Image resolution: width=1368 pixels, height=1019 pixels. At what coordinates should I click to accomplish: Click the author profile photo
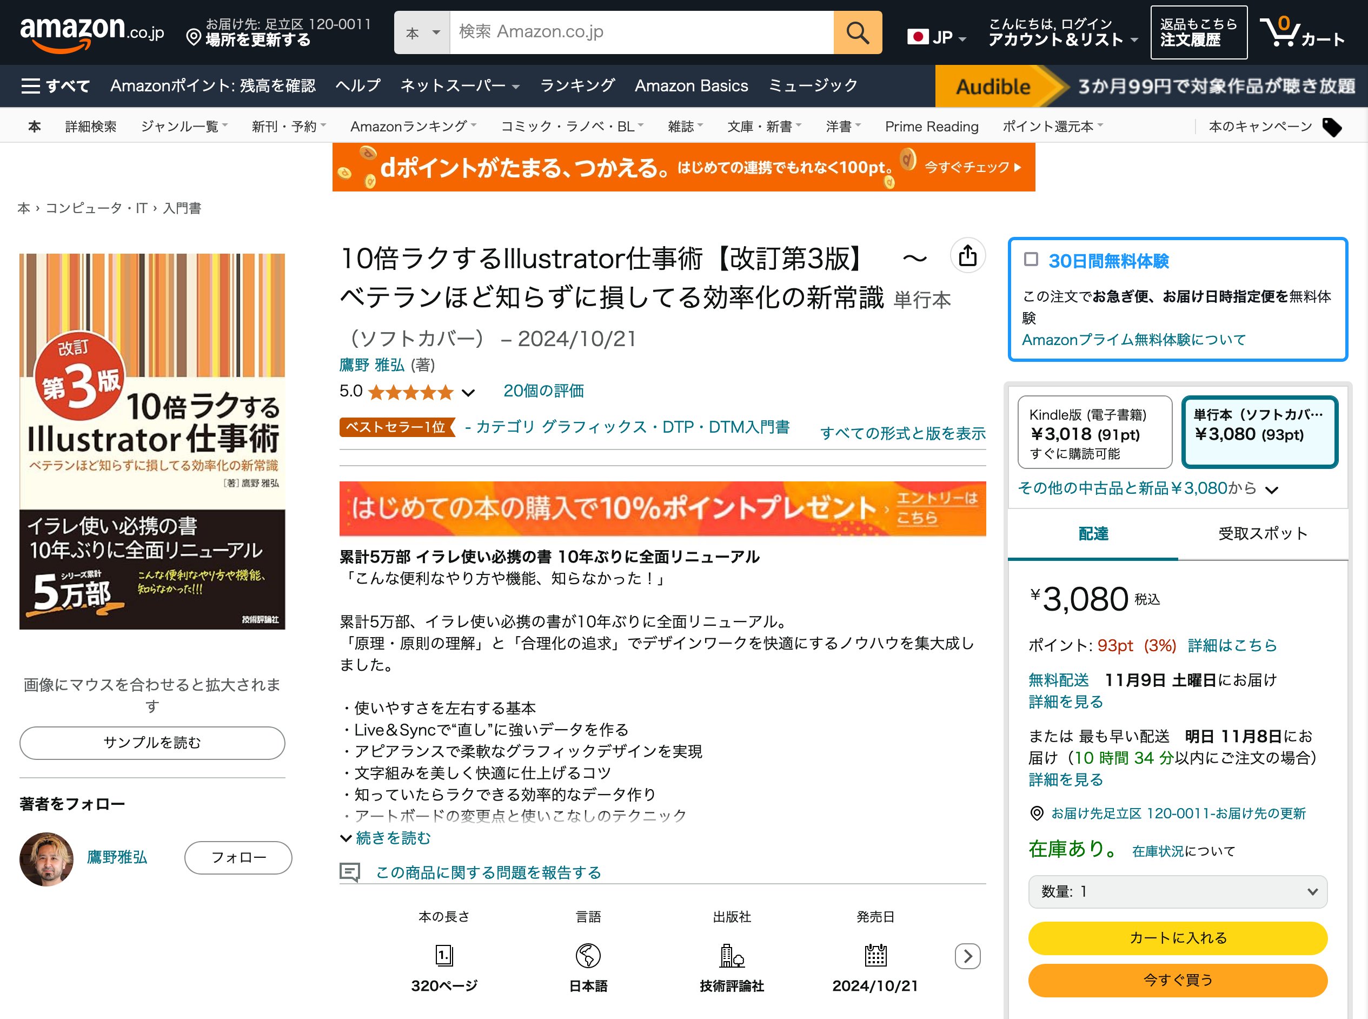pos(47,858)
